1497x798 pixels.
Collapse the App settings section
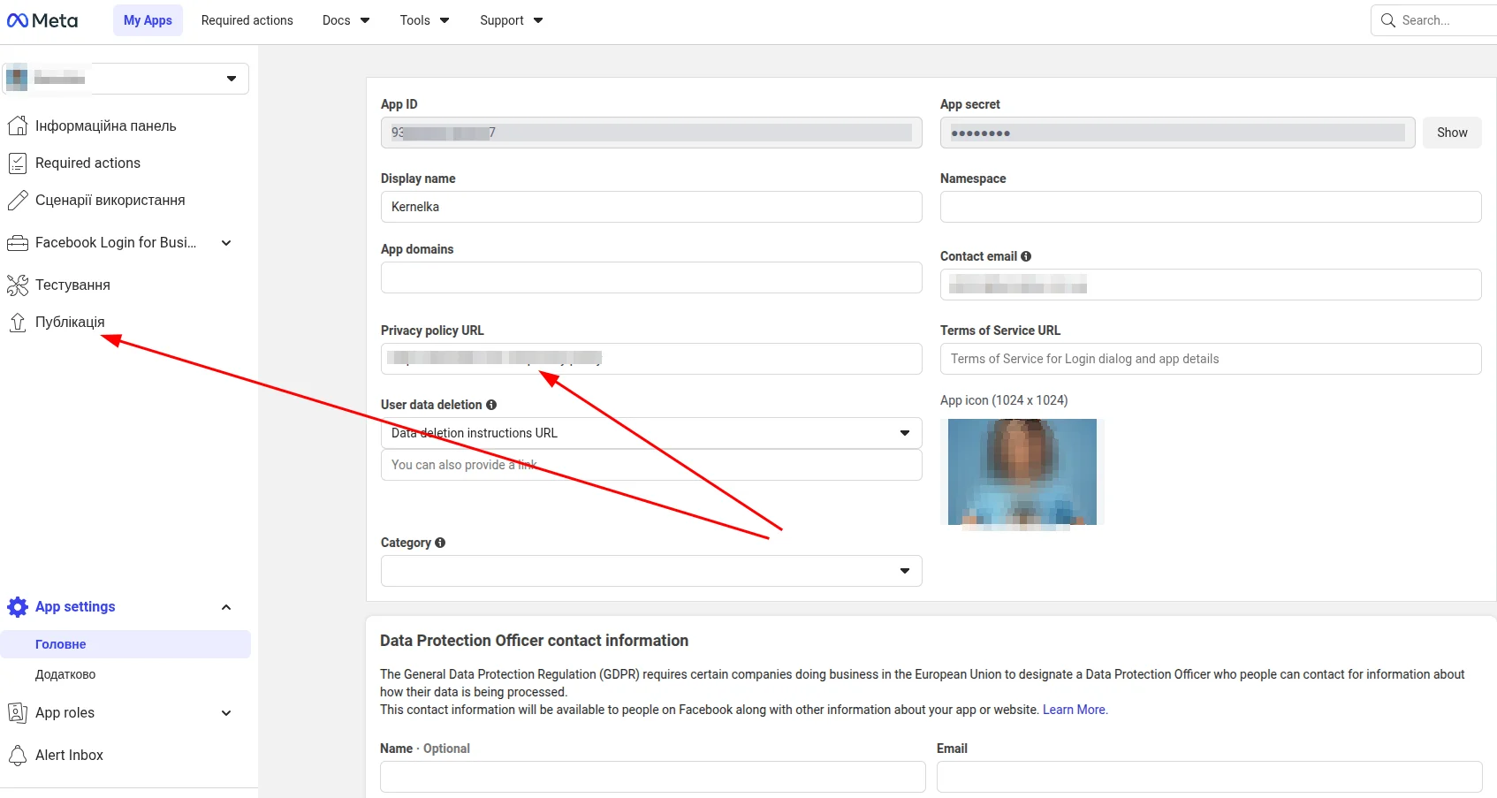coord(226,607)
